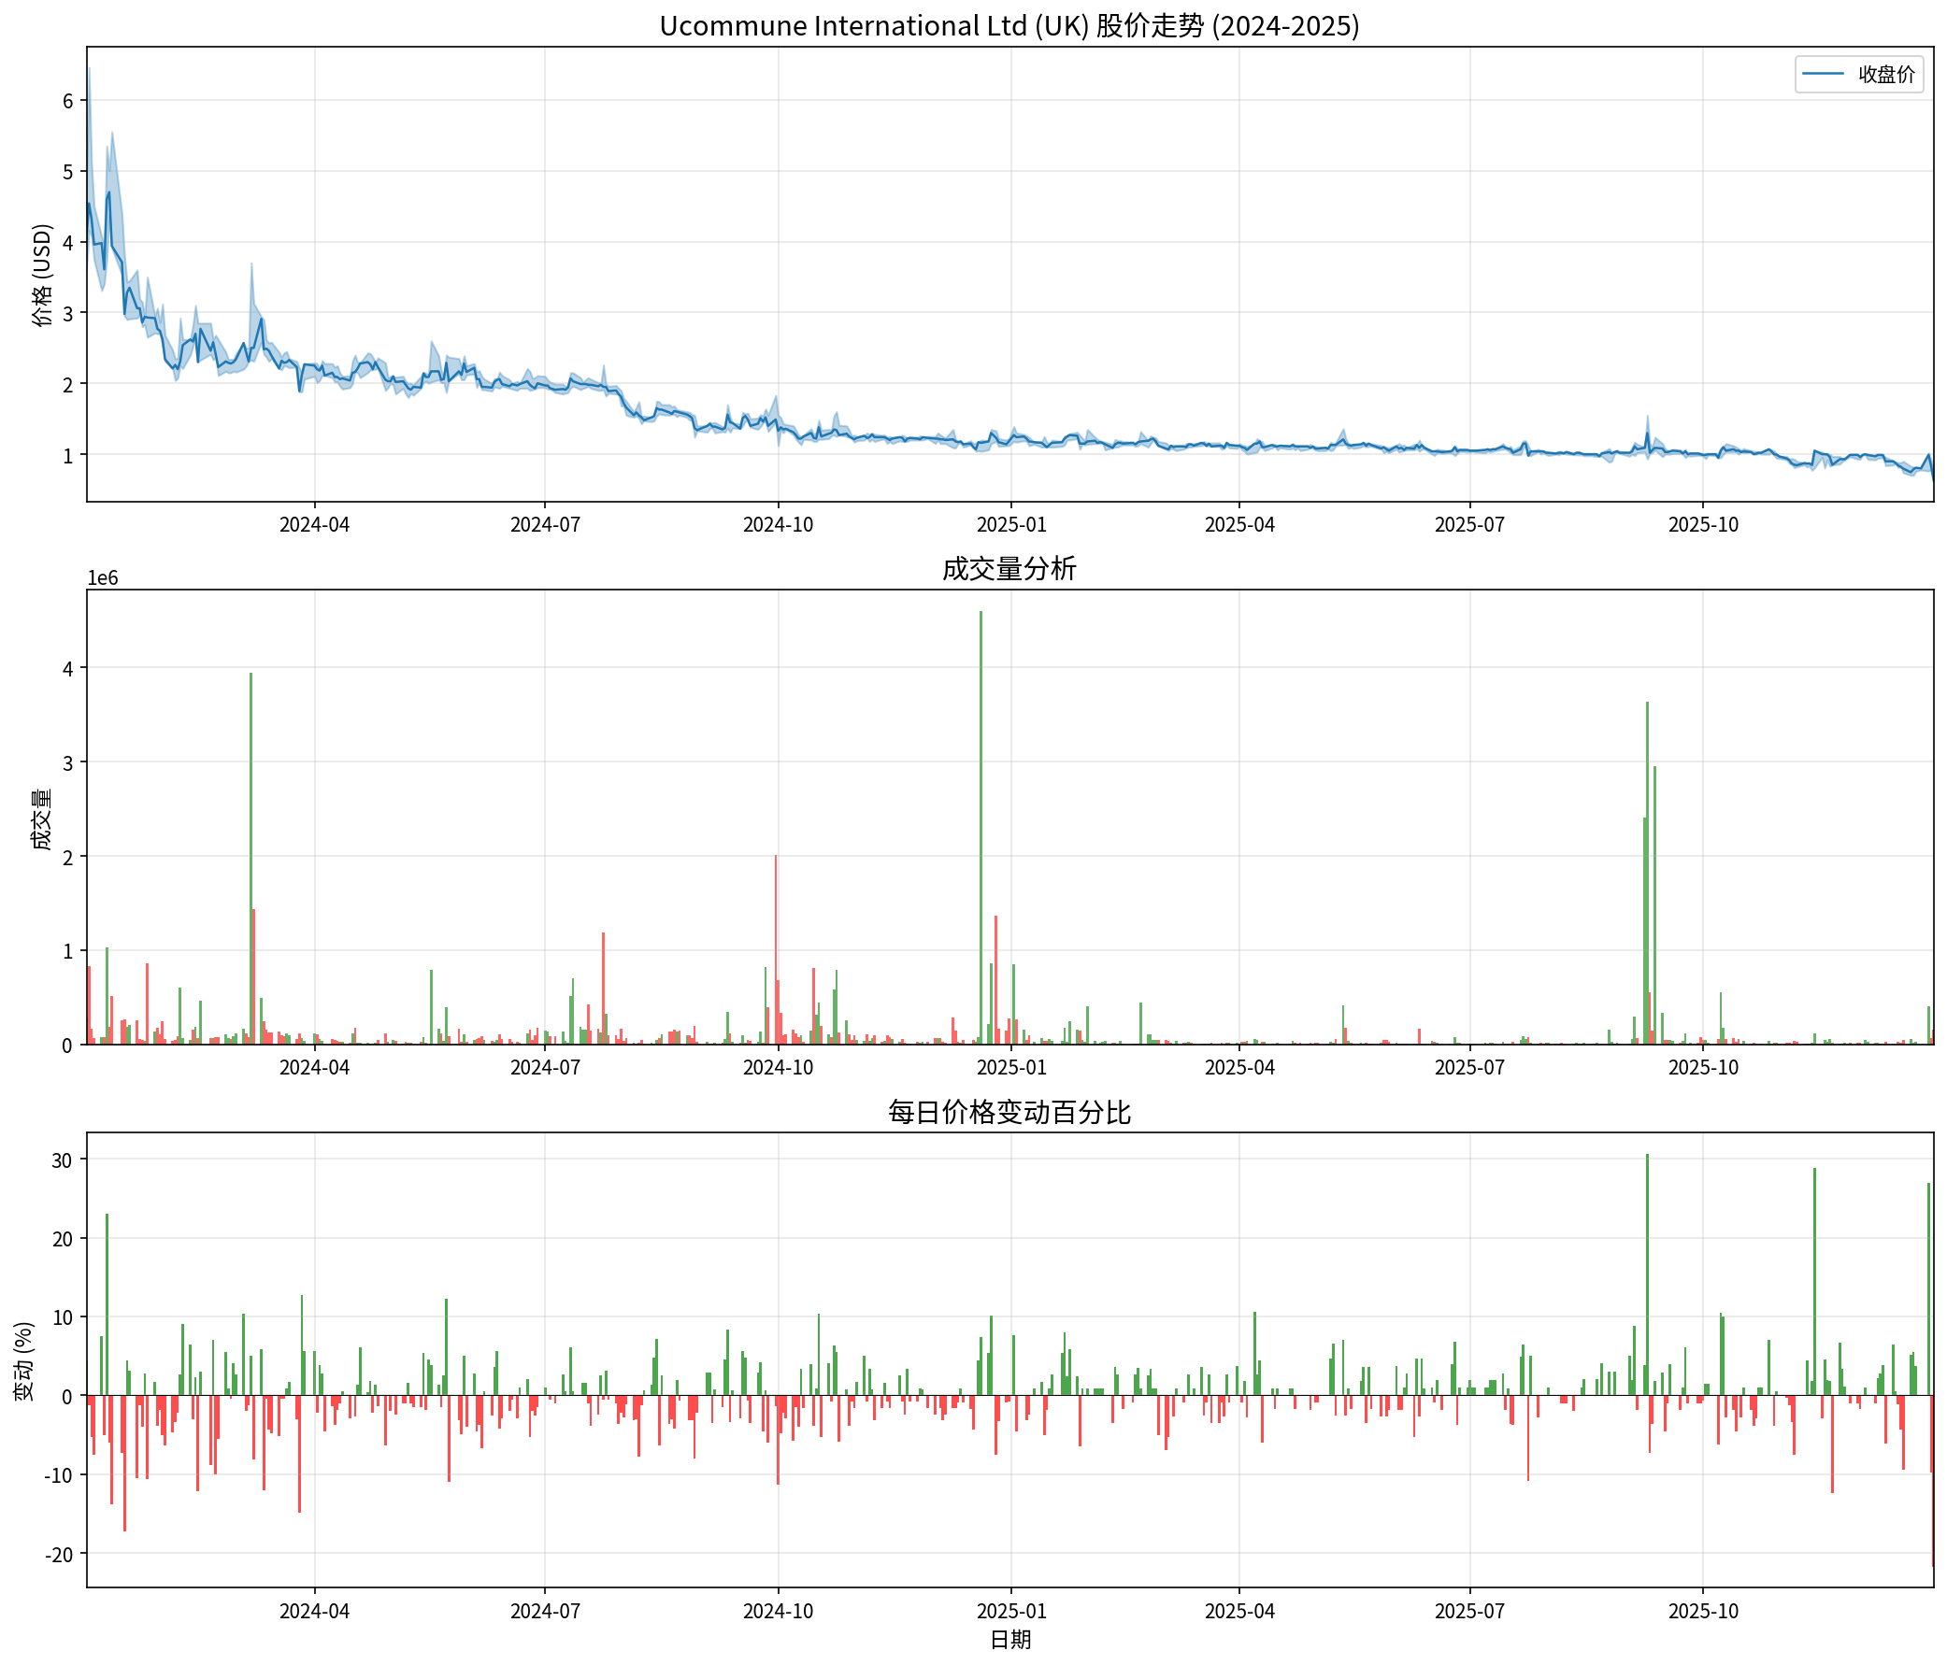Click the 30 tick on percent change axis
Screen dimensions: 1947x1665
point(62,1160)
